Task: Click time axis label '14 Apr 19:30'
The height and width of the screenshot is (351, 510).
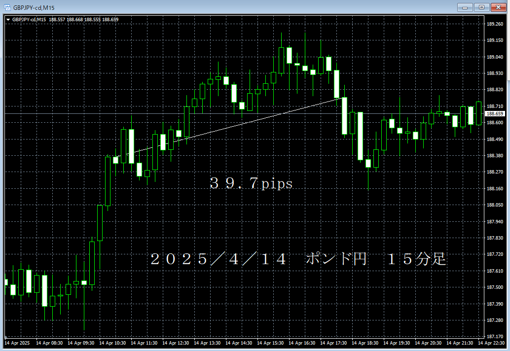Action: 397,343
